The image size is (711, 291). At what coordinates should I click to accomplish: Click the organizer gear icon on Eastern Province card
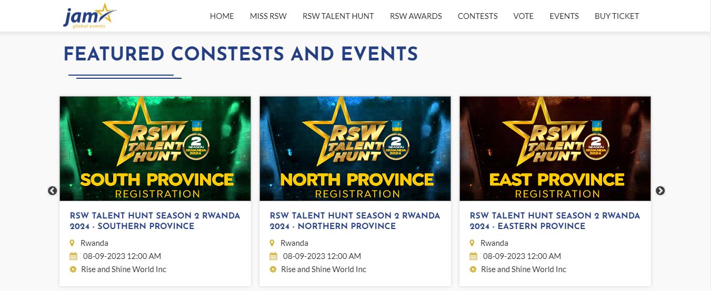(473, 269)
